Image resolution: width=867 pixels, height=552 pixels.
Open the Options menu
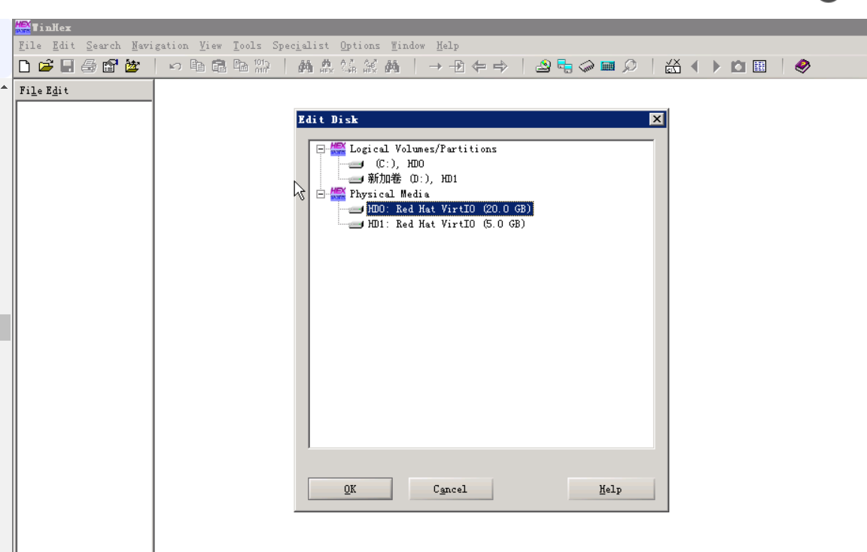coord(360,46)
